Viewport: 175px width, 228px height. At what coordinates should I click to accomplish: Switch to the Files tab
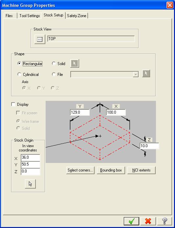(x=9, y=16)
